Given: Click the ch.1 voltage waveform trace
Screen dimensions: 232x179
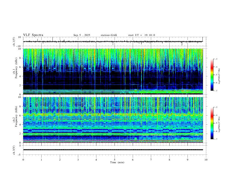Looking at the screenshot, I should click(x=113, y=42).
